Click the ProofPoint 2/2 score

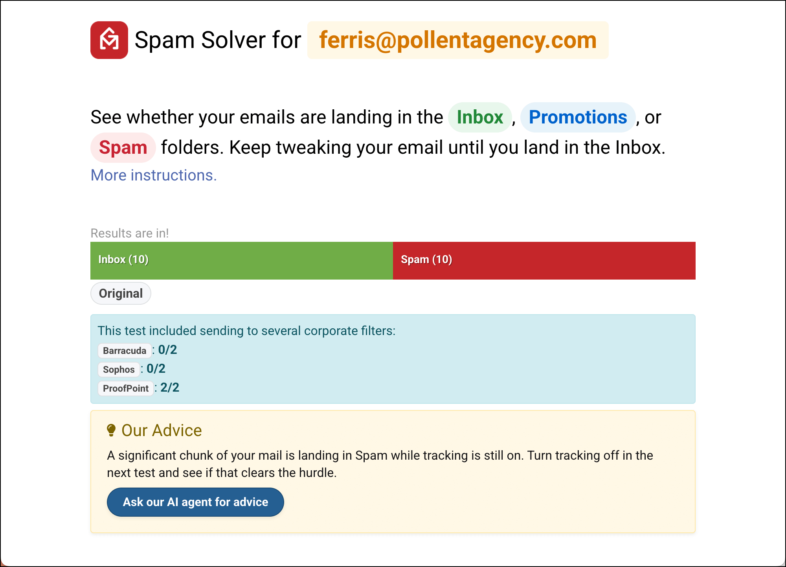pos(170,387)
